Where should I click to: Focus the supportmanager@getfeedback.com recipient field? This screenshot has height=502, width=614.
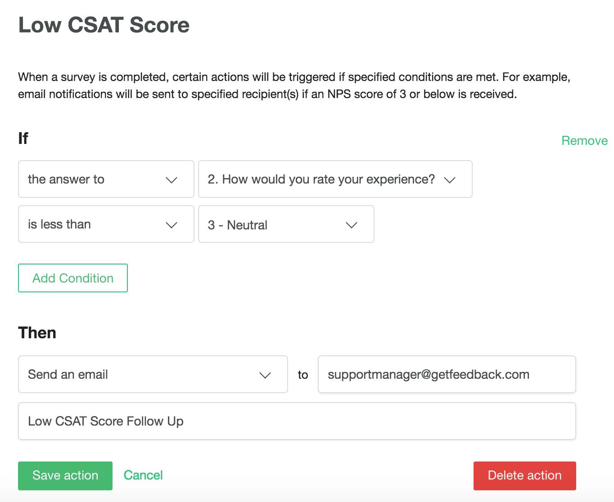(x=447, y=374)
